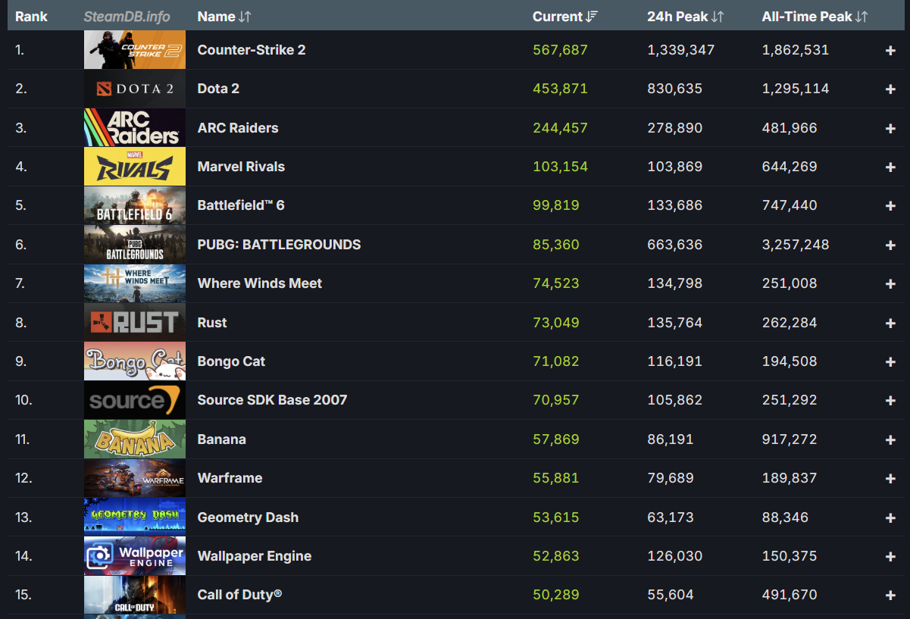The width and height of the screenshot is (910, 619).
Task: Select ARC Raiders all-time peak 481,966
Action: (790, 128)
